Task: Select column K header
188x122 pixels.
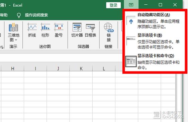Action: pos(81,68)
